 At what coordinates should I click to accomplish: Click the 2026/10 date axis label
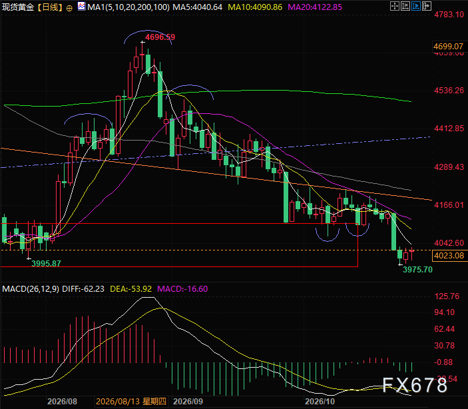pyautogui.click(x=320, y=401)
